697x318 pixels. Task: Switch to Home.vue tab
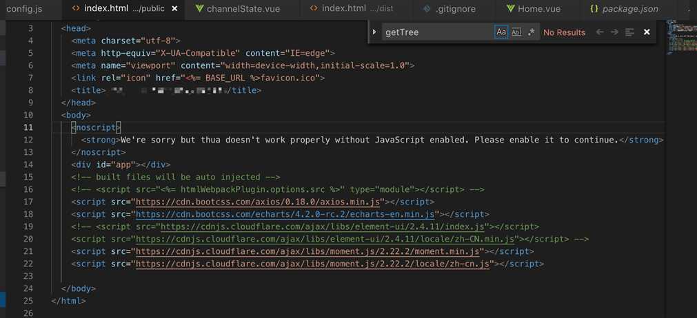point(538,9)
